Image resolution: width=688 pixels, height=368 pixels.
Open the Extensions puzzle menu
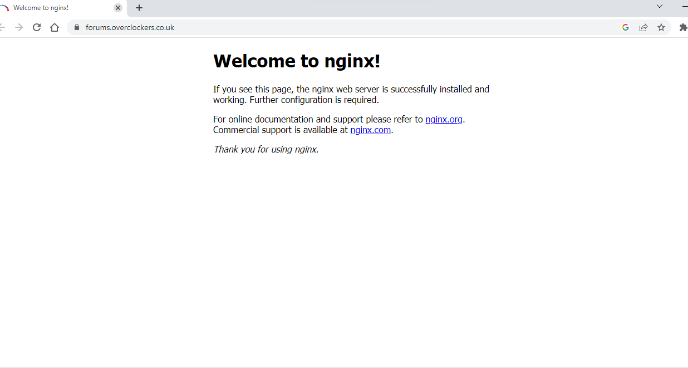(x=683, y=27)
